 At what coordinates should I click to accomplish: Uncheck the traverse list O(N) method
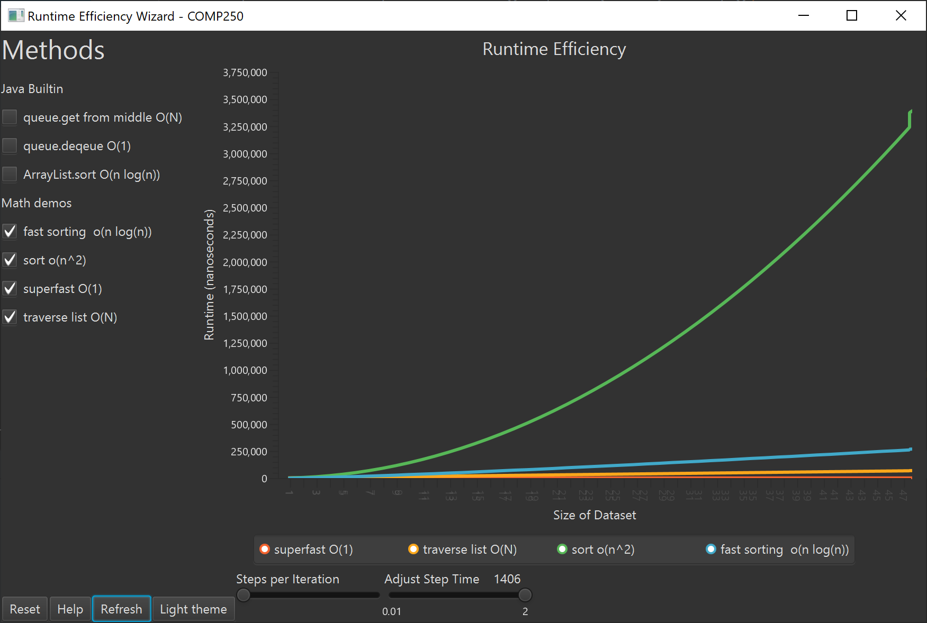(10, 317)
